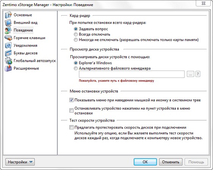Viewport: 213px width, 170px height.
Task: Browse for file manager with ... button
Action: [191, 74]
